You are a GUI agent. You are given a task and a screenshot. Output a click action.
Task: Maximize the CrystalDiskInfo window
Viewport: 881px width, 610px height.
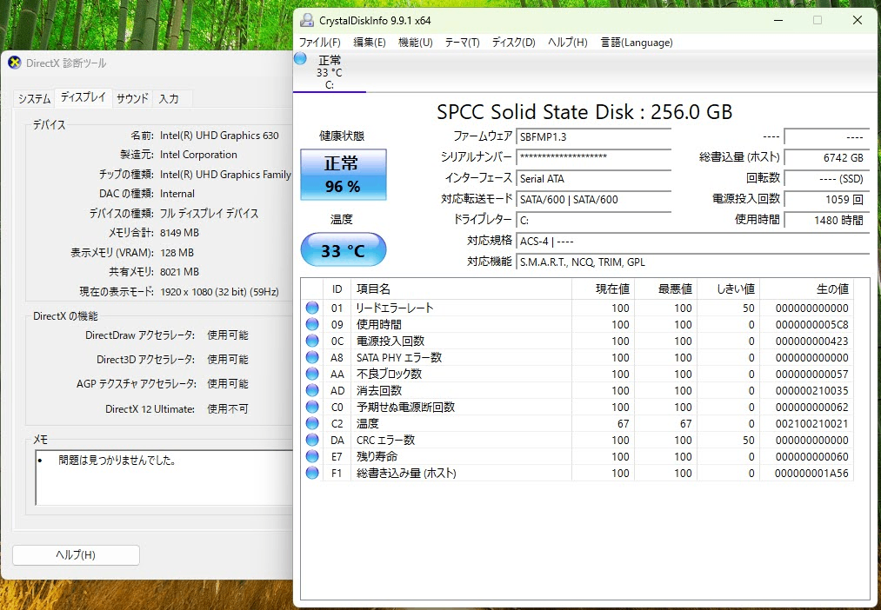[x=818, y=21]
